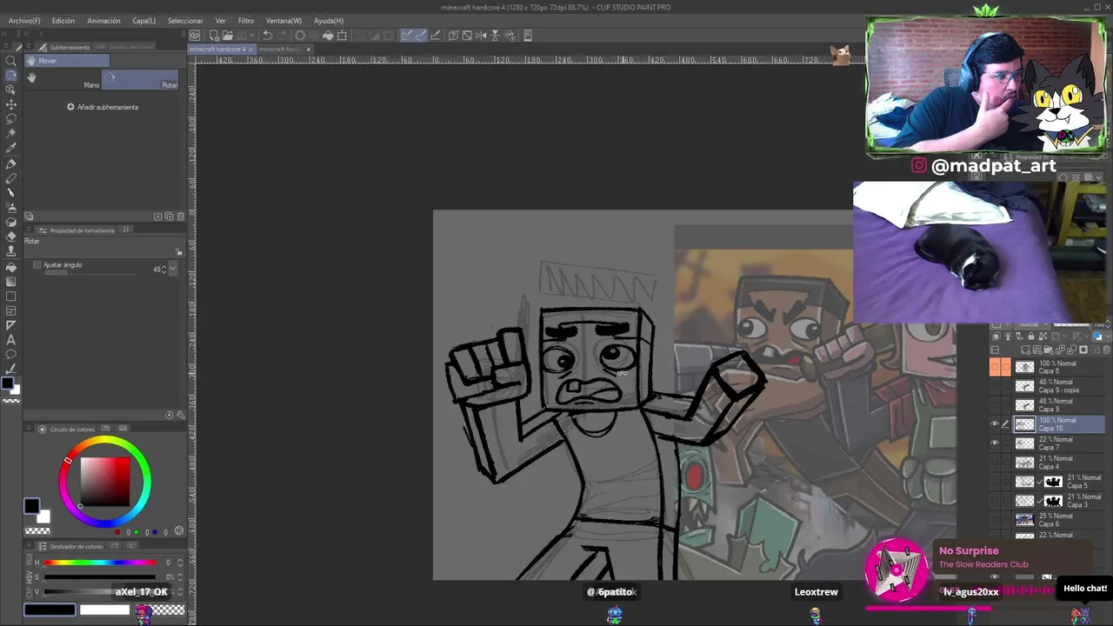Open the Archivo menu
This screenshot has width=1113, height=626.
click(24, 20)
